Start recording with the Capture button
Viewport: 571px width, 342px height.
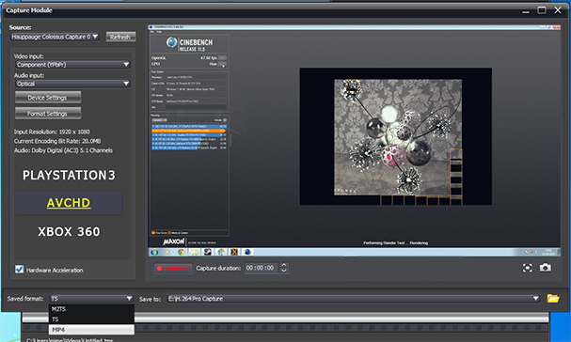pos(173,268)
